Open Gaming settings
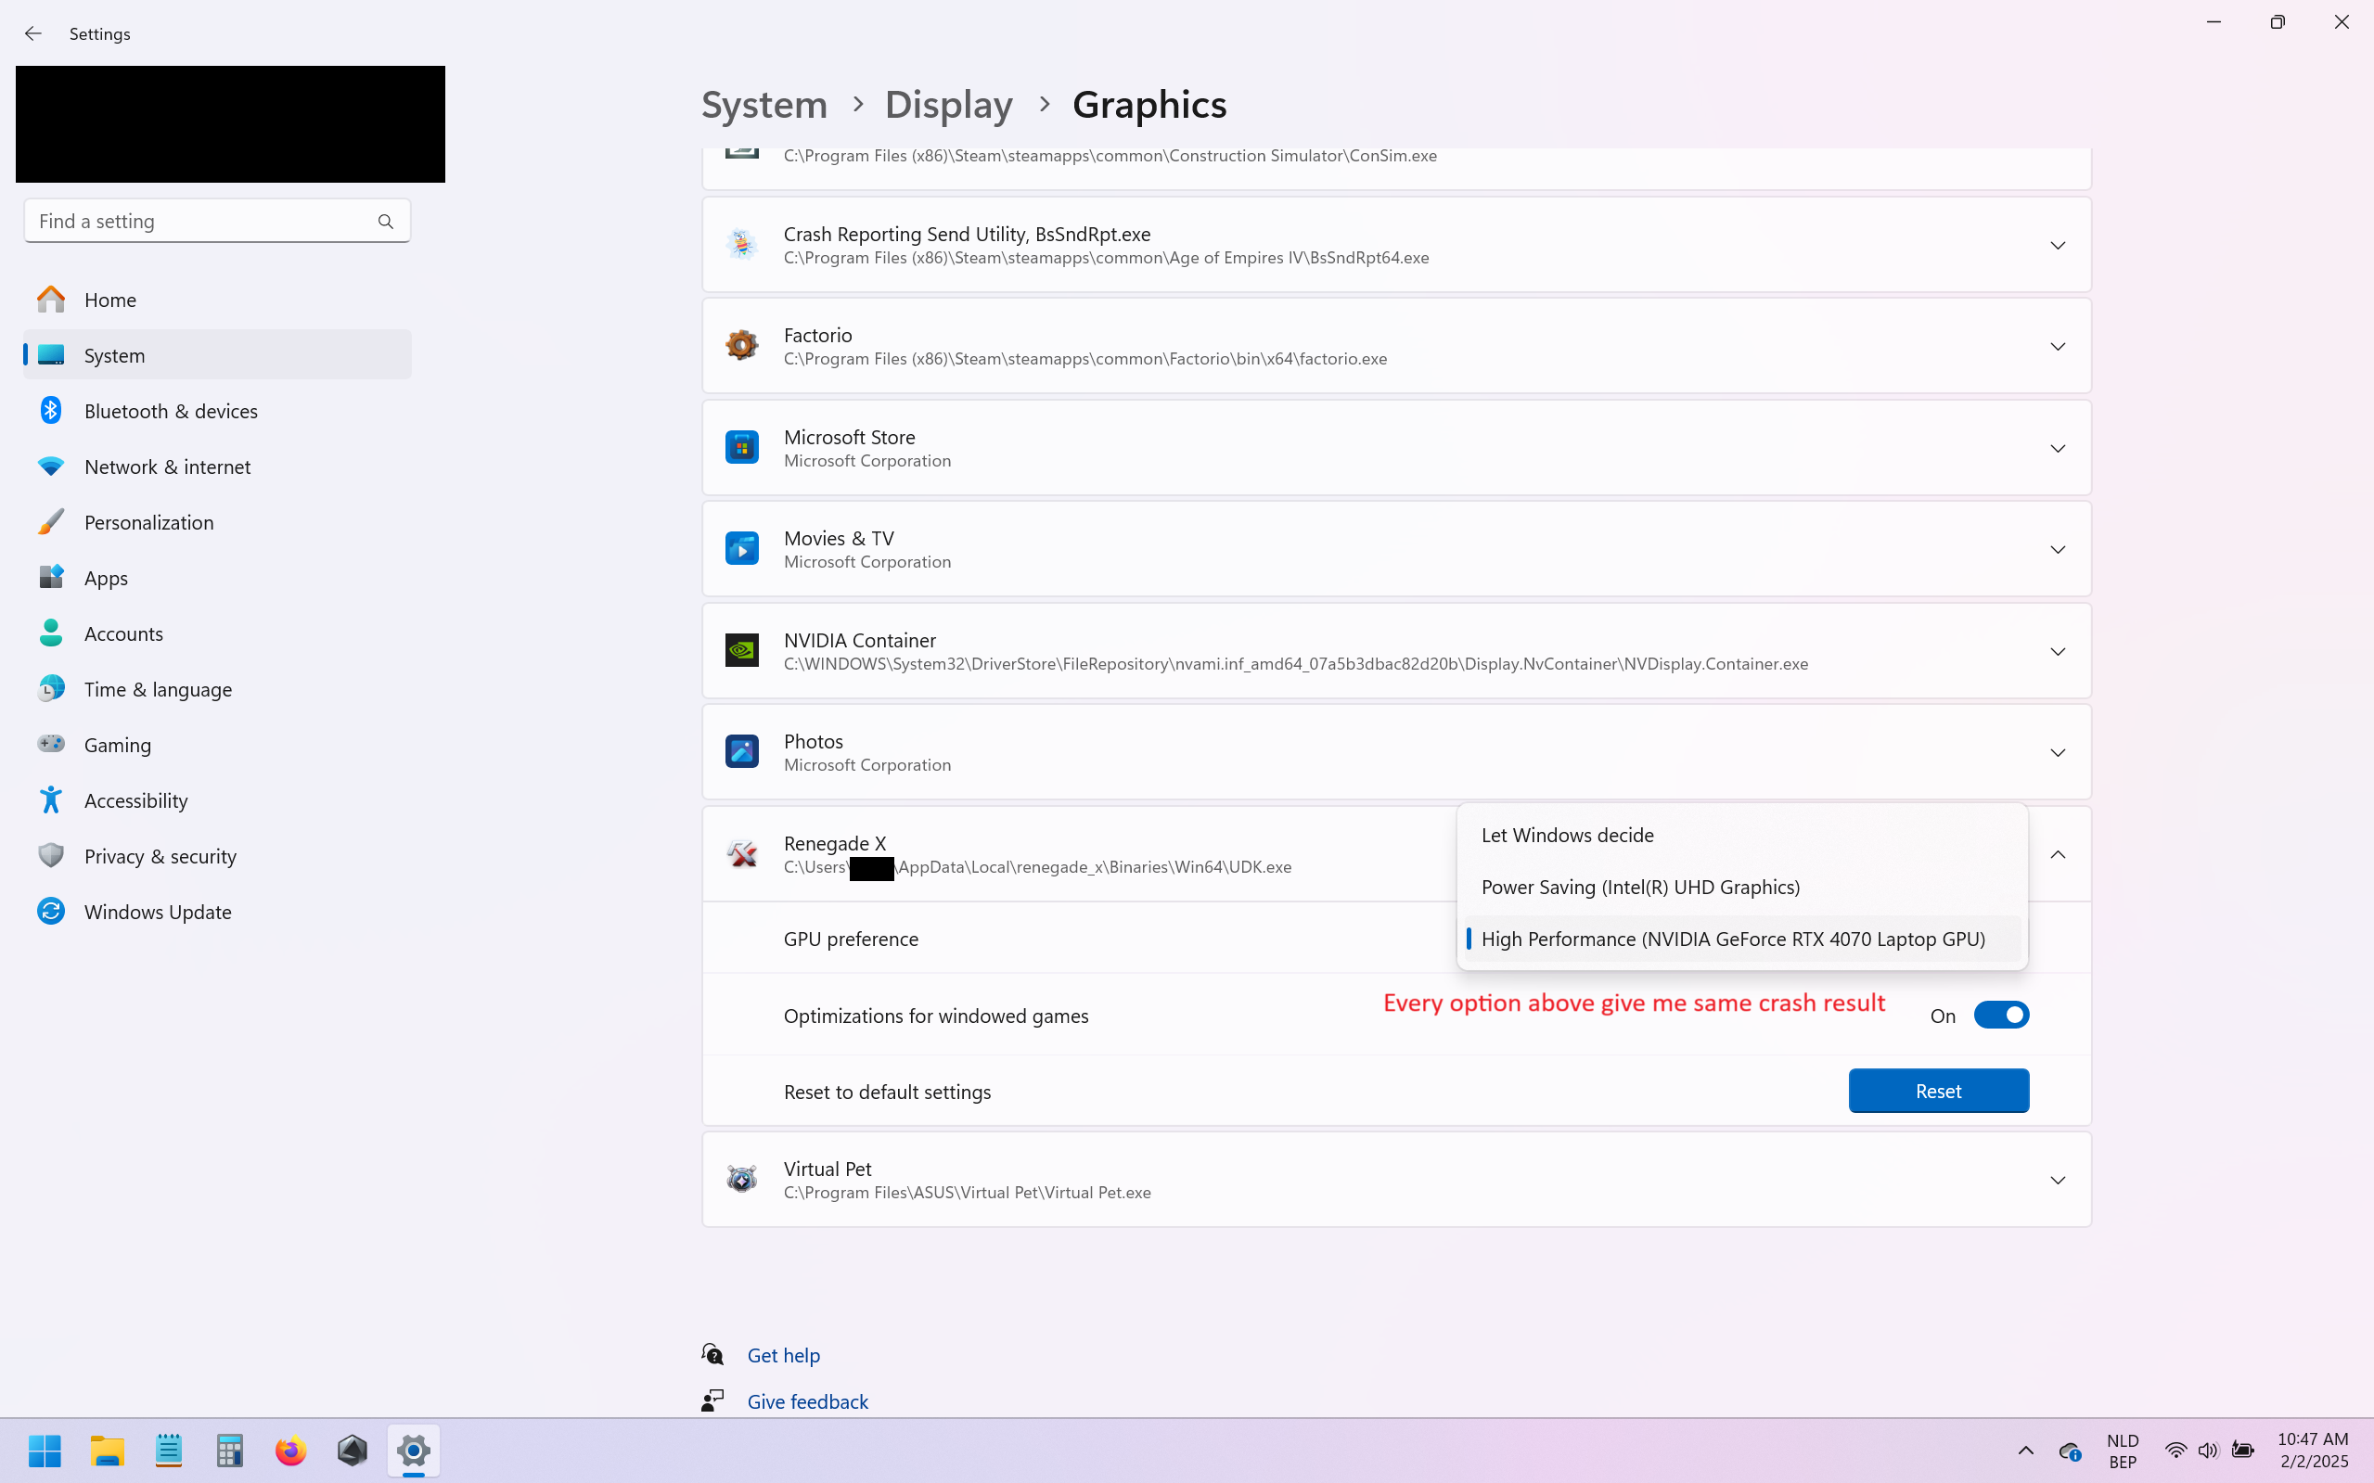Screen dimensions: 2374x1483 click(x=217, y=745)
